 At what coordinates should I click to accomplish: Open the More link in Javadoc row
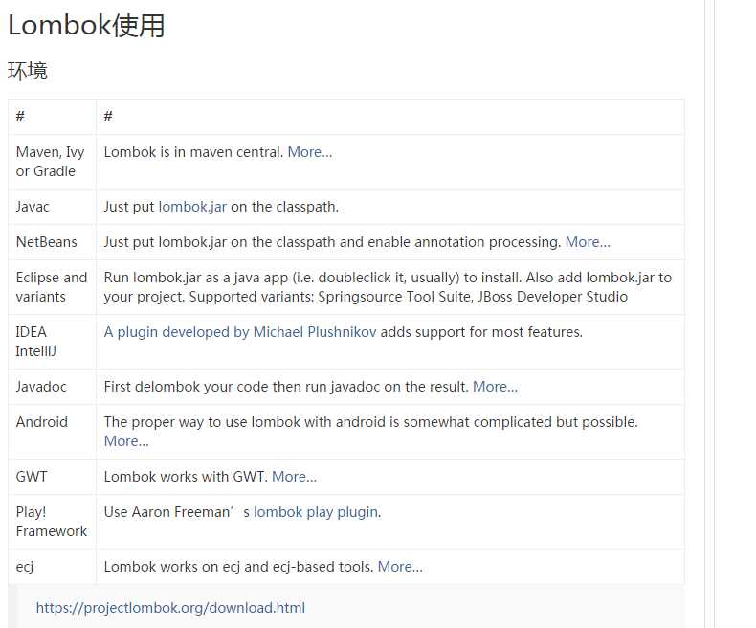tap(495, 387)
